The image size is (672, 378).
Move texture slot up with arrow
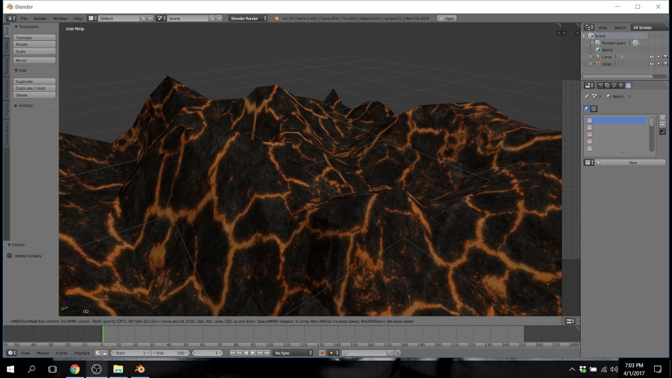coord(663,118)
